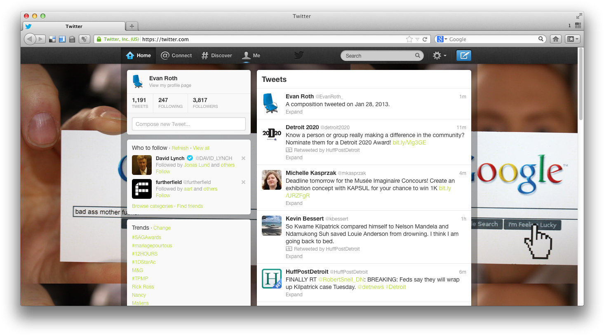Click the magnifier in the Google search box
This screenshot has width=604, height=335.
coord(541,39)
